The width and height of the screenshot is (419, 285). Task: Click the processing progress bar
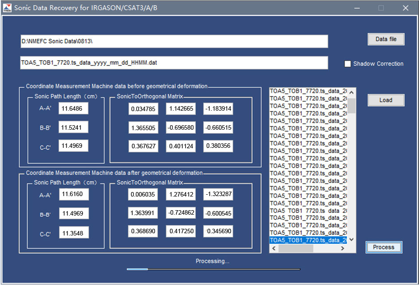click(213, 269)
